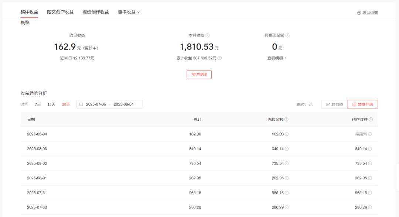
Task: Switch to 数据列表 view
Action: point(363,104)
